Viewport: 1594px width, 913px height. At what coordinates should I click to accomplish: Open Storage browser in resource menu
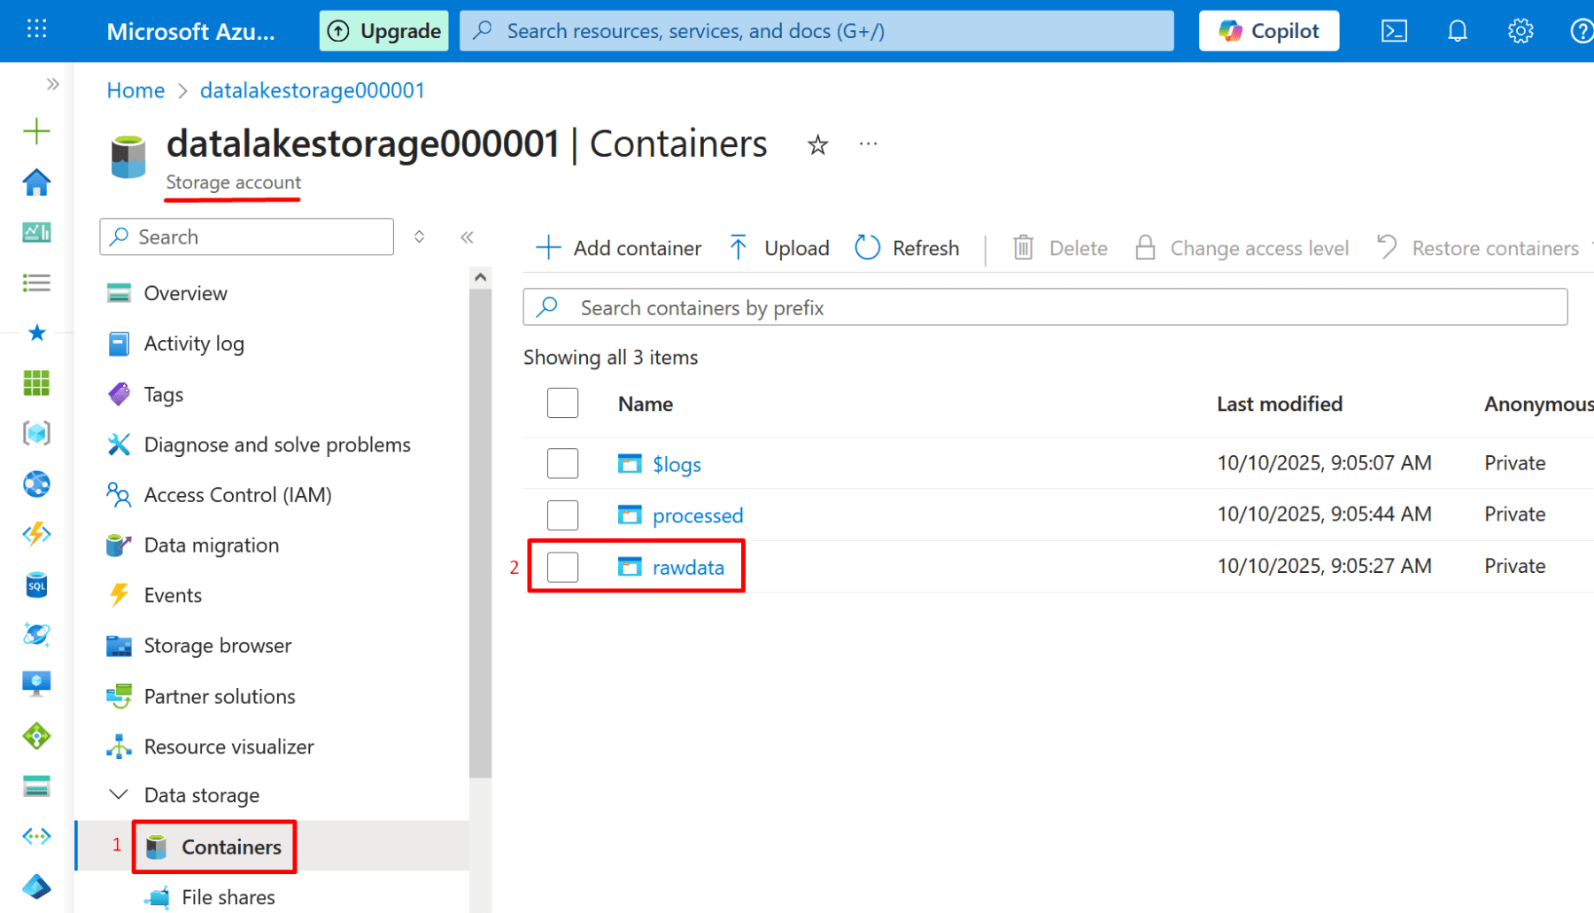point(217,646)
